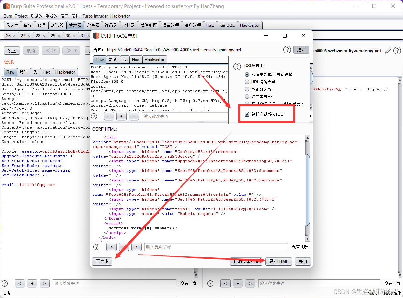
Task: Close Repeater tab 28 with its x
Action: point(44,36)
